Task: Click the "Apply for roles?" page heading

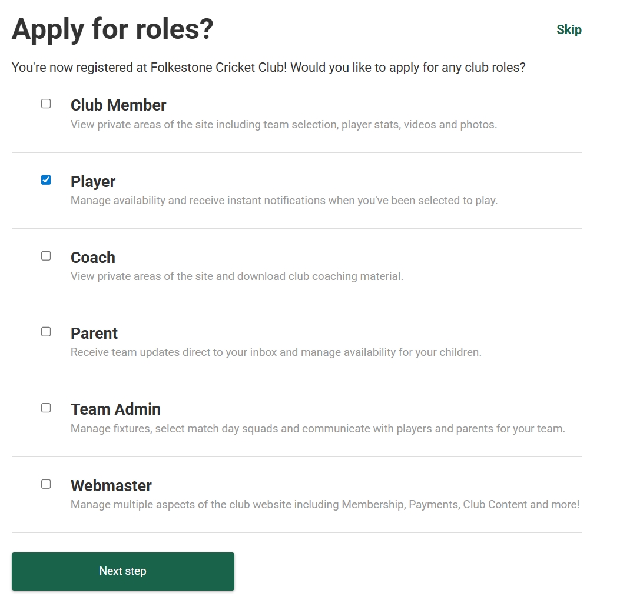Action: 112,29
